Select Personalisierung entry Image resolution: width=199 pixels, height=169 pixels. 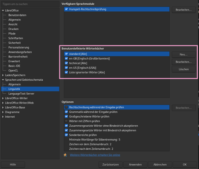click(x=19, y=48)
